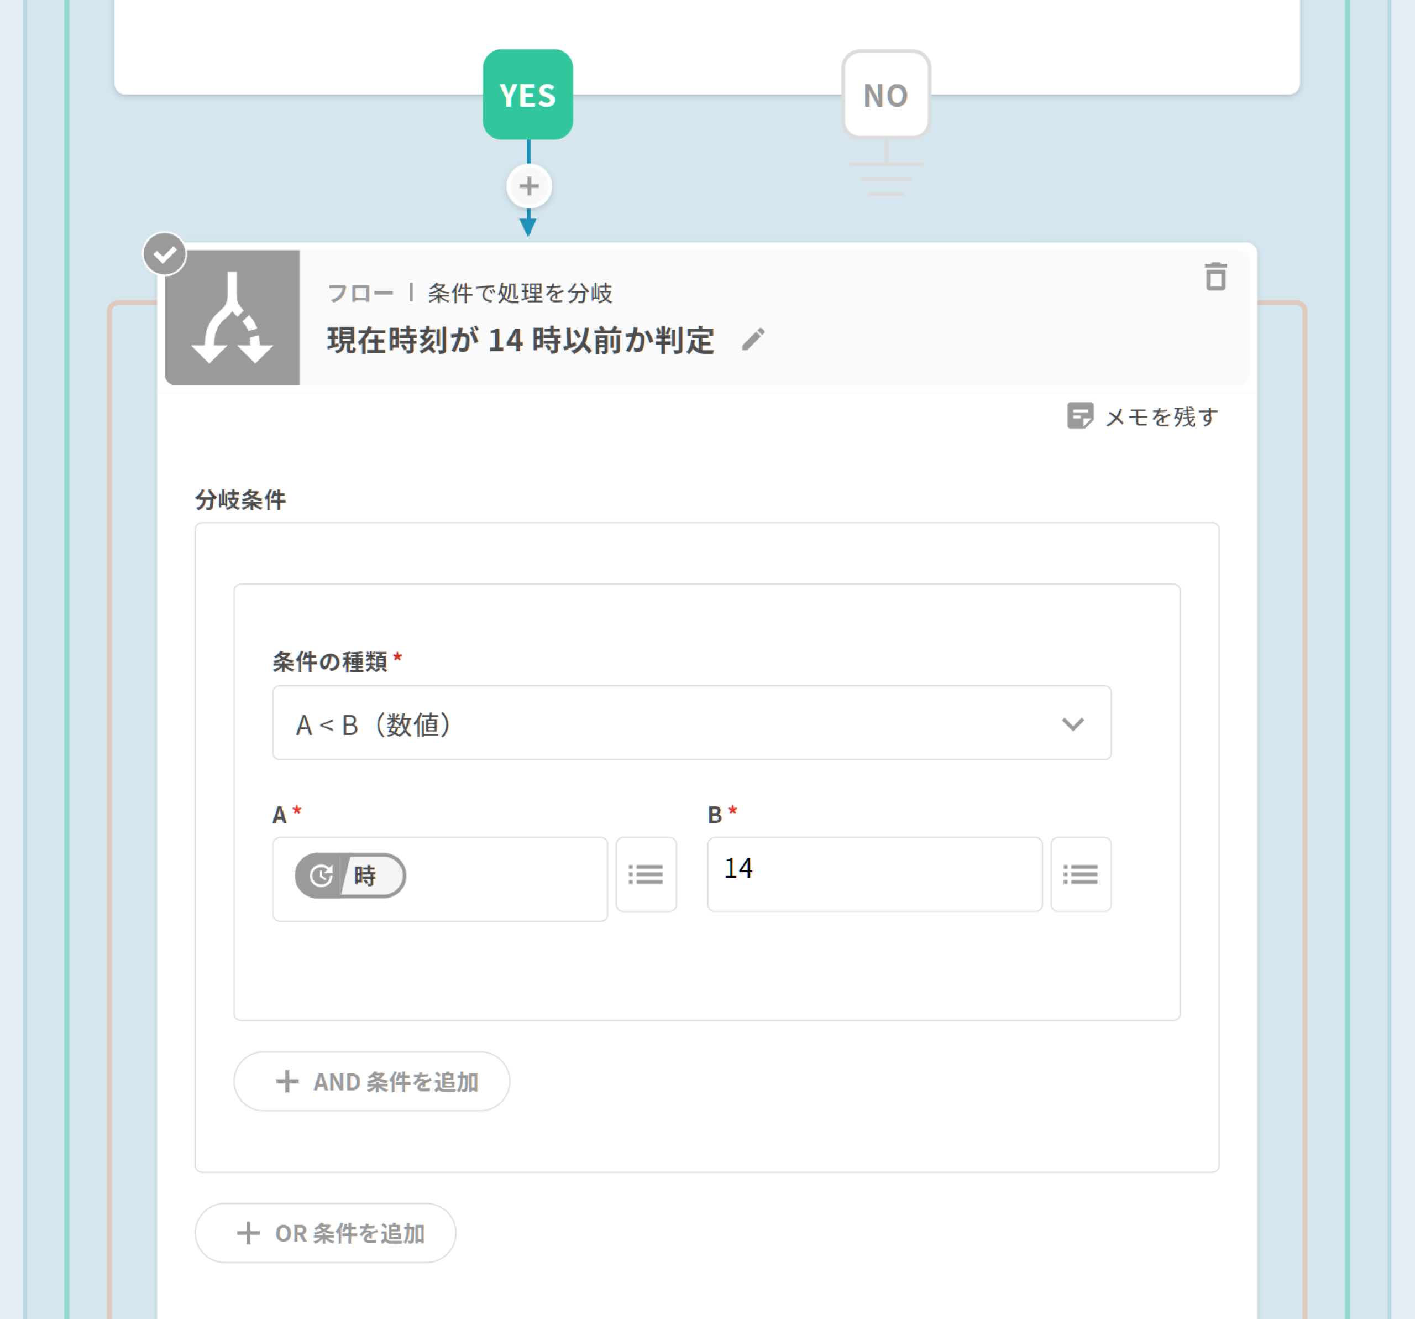Screen dimensions: 1415x1319
Task: Open variable list button next to field A
Action: click(x=646, y=874)
